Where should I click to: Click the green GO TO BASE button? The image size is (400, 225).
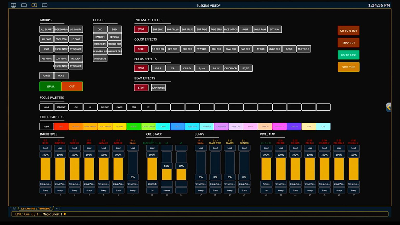[x=348, y=55]
